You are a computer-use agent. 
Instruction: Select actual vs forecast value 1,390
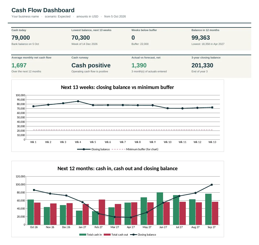pos(139,65)
